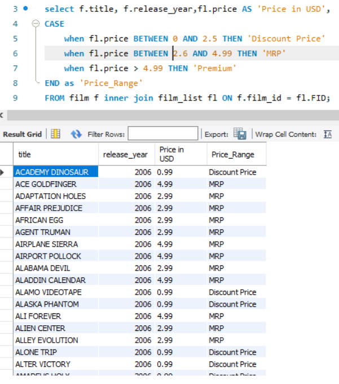Click the MRP cell of ALI FOREVER
Image resolution: width=339 pixels, height=384 pixels.
click(237, 316)
